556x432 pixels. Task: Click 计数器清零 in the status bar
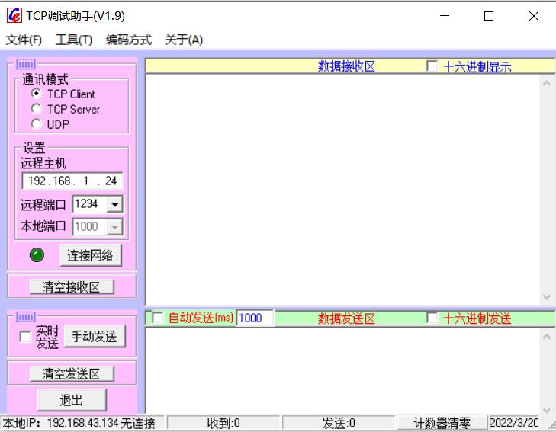pyautogui.click(x=442, y=423)
